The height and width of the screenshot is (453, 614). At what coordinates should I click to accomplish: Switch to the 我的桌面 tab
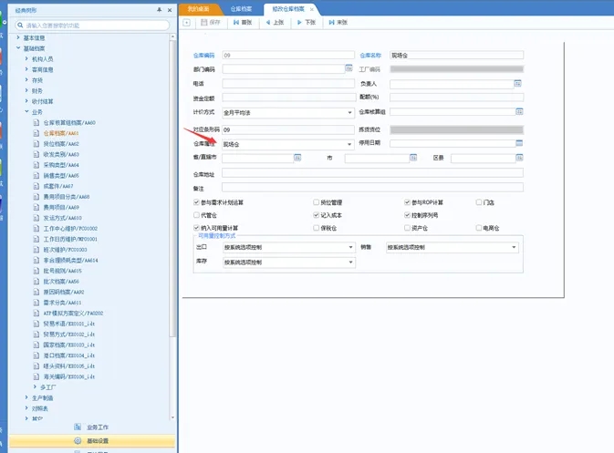198,9
